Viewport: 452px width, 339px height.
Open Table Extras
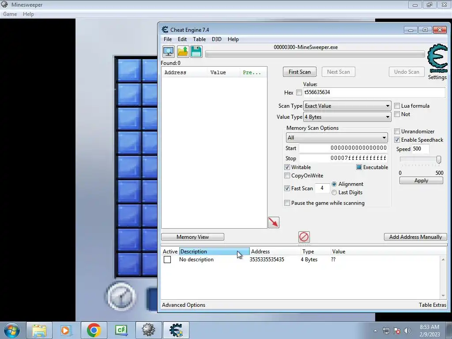coord(433,305)
